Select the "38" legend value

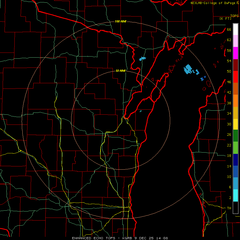pos(229,103)
